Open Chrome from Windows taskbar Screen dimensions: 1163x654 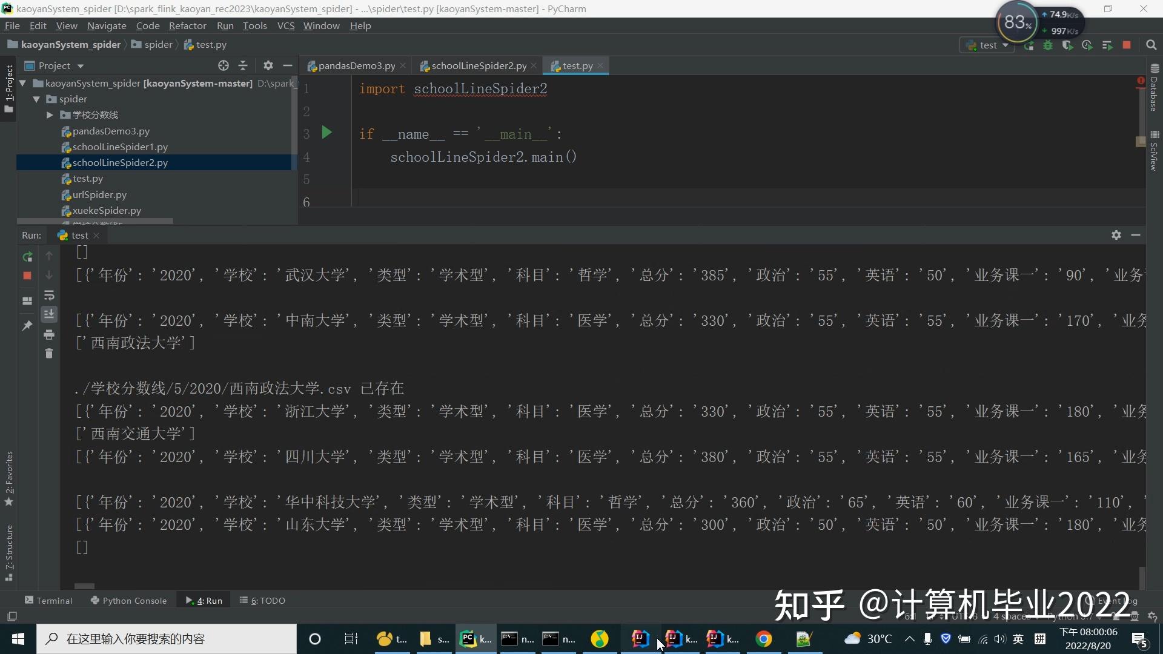(764, 639)
